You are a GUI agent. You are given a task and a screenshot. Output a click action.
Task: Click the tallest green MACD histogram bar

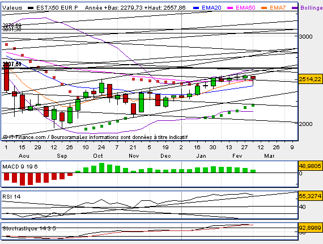[x=102, y=168]
